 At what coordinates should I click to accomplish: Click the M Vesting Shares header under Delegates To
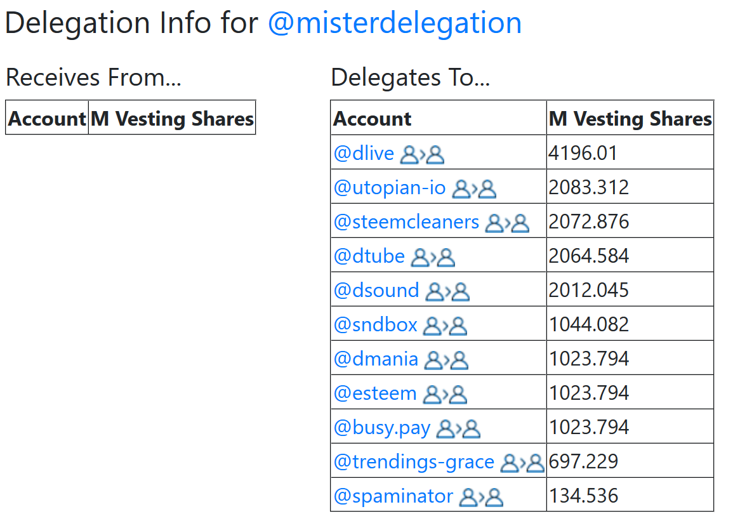(x=630, y=119)
